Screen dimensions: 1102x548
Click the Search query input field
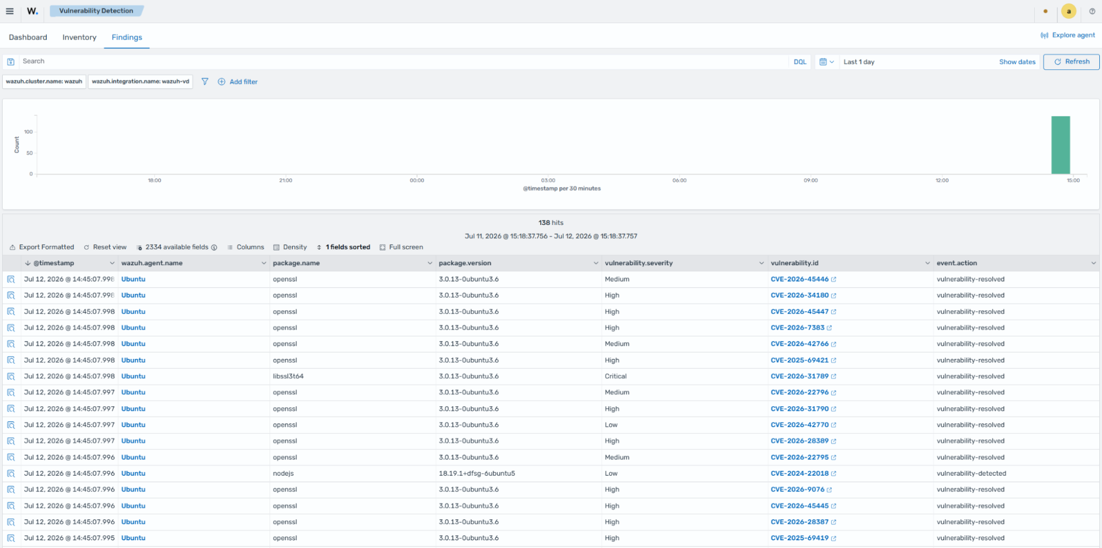(x=404, y=62)
